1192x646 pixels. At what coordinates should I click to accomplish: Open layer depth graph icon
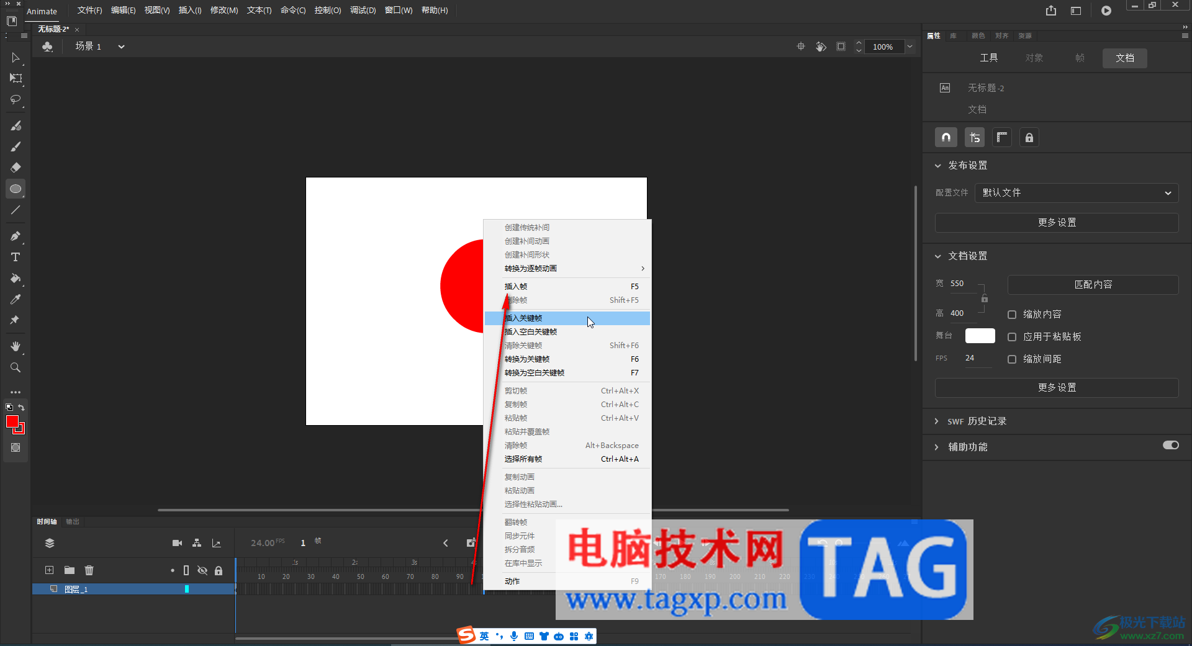[x=216, y=543]
